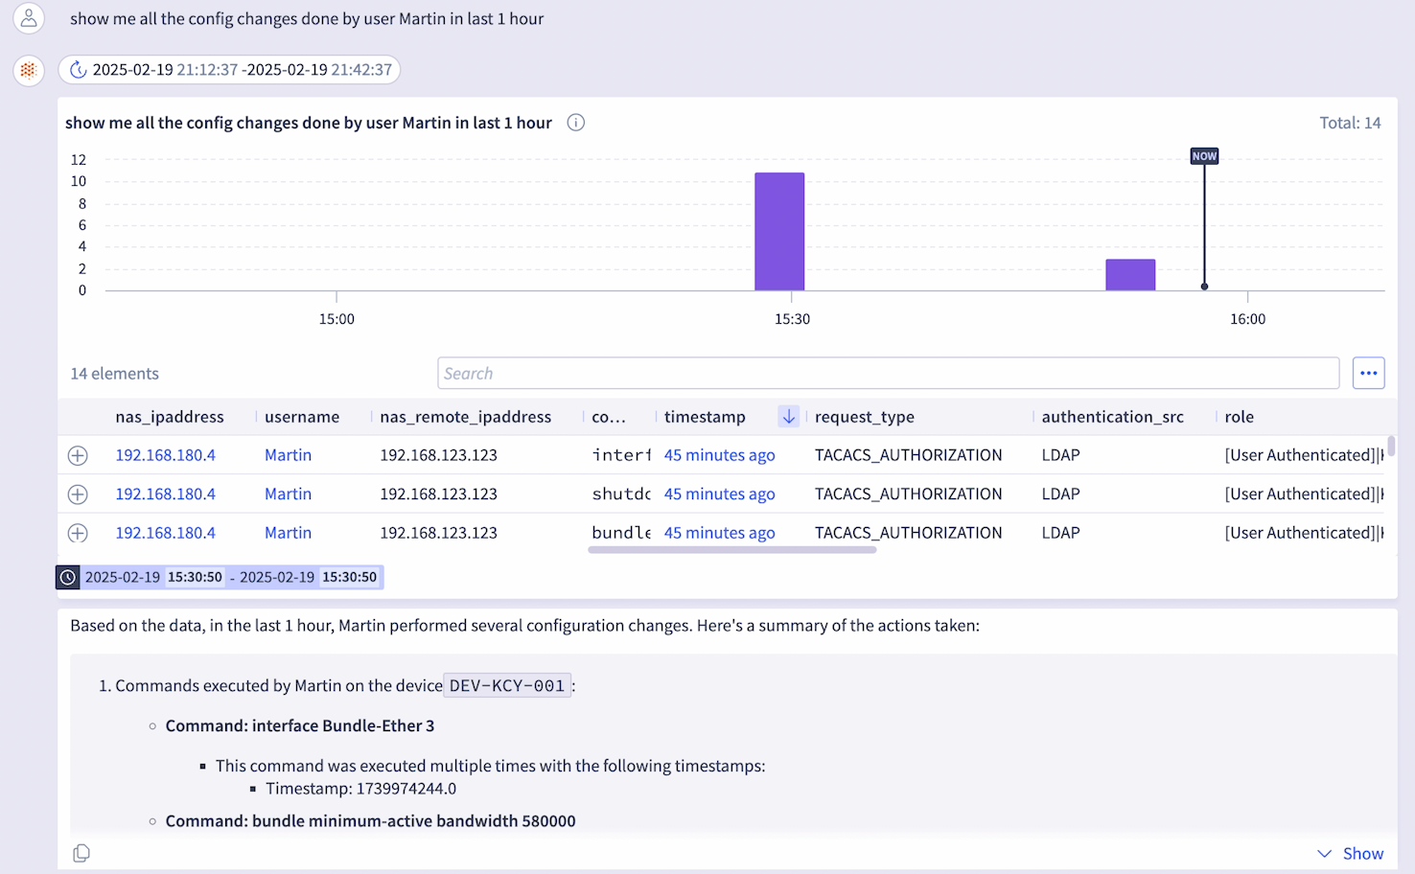Click Martin username in the shutdo row
This screenshot has height=874, width=1415.
[x=288, y=494]
